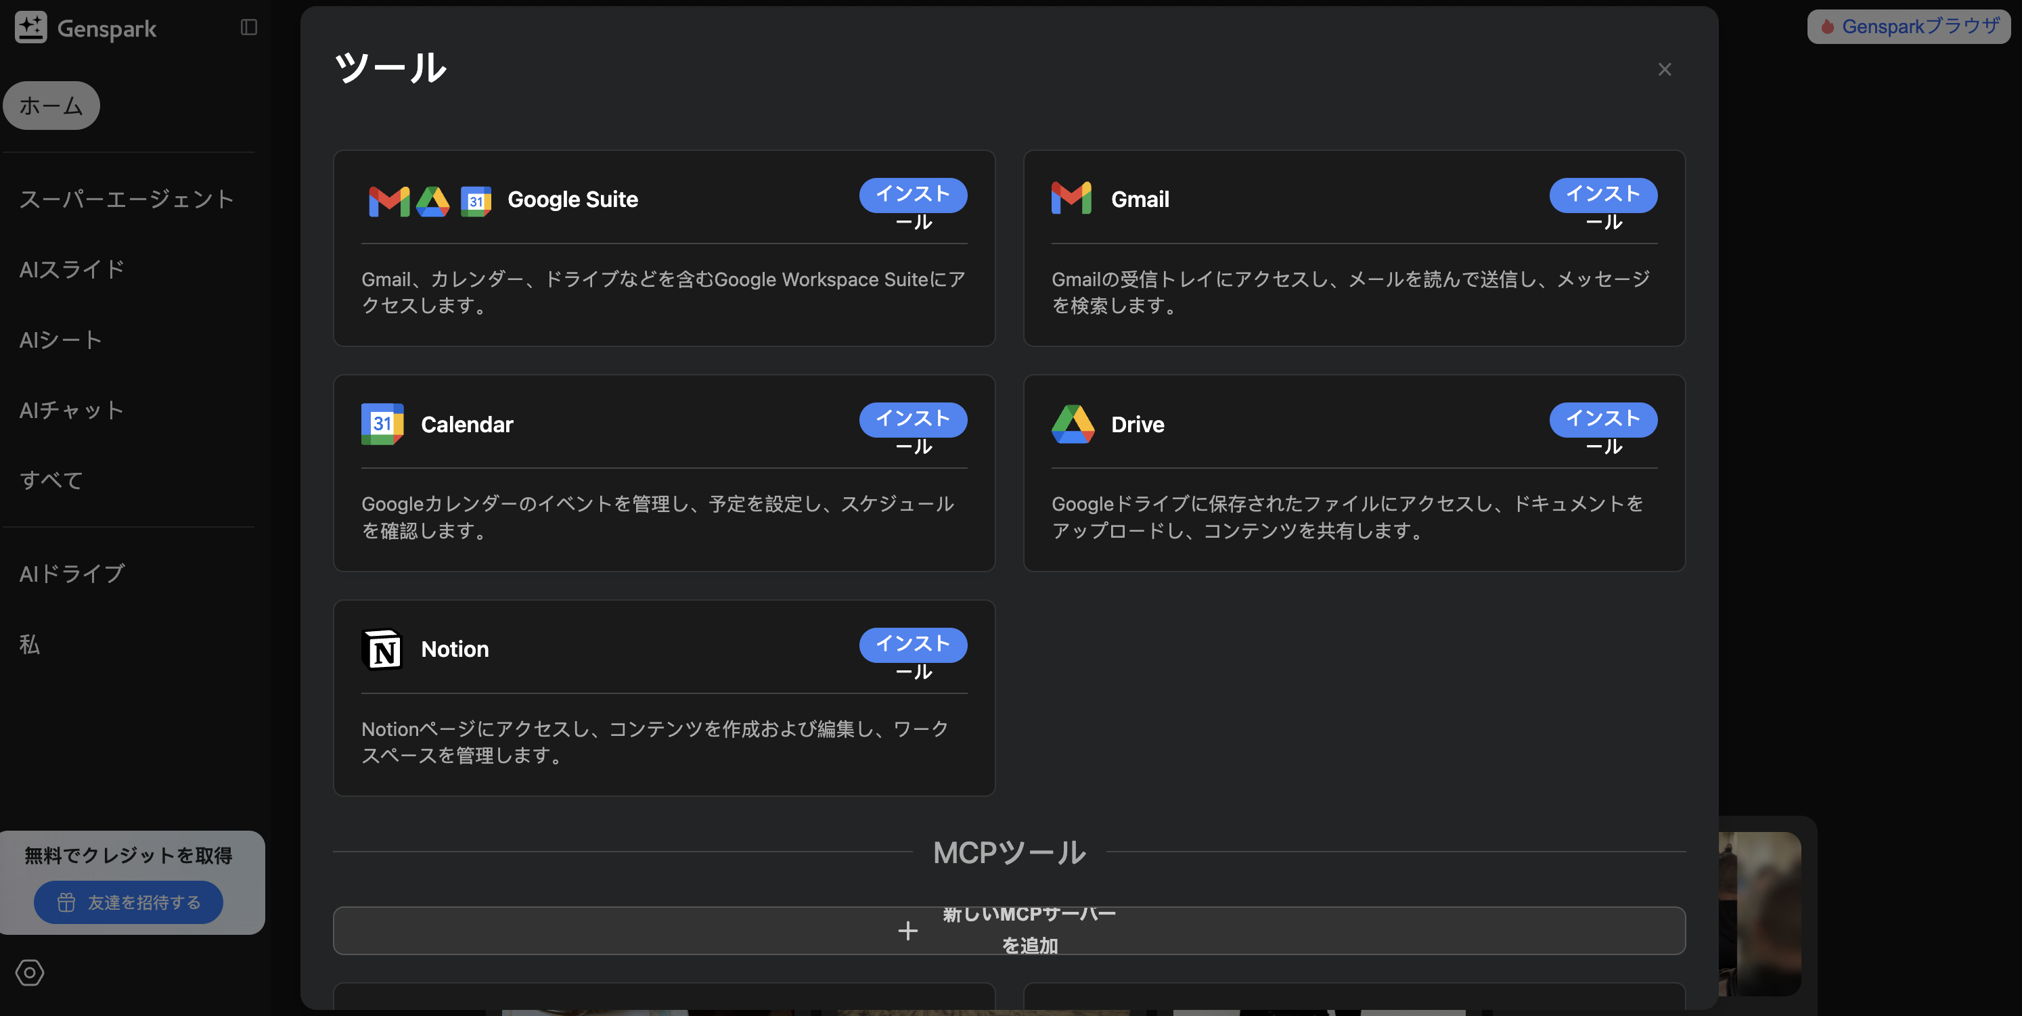Select ホーム in the sidebar
Viewport: 2022px width, 1016px height.
tap(51, 106)
